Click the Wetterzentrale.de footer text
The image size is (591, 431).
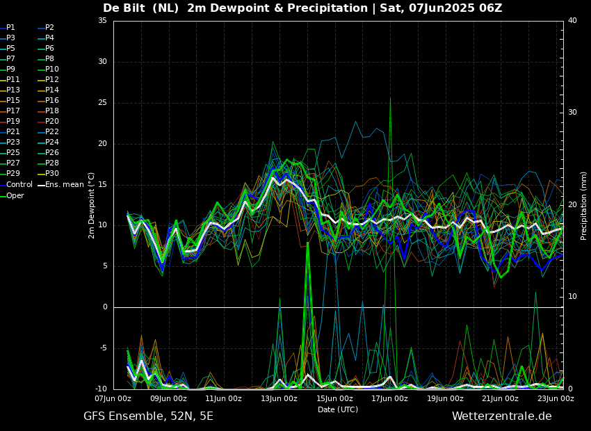coord(501,416)
